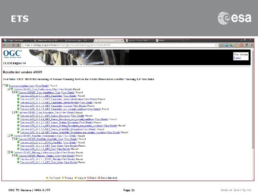Click green pass icon beside ATS_14.1.1.1_GET_Capabilities
258x194 pixels.
(18, 96)
